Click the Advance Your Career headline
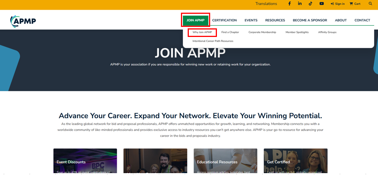 coord(190,116)
